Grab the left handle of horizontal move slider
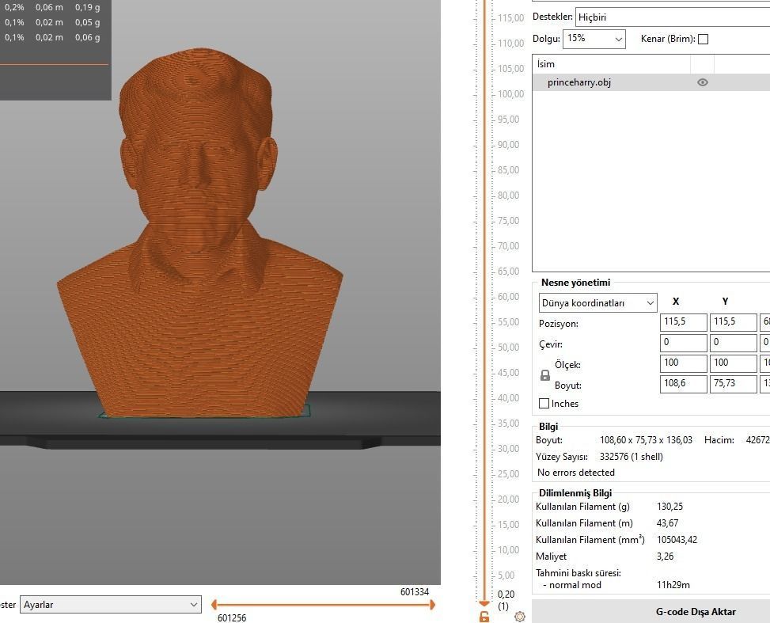770x623 pixels. [214, 605]
